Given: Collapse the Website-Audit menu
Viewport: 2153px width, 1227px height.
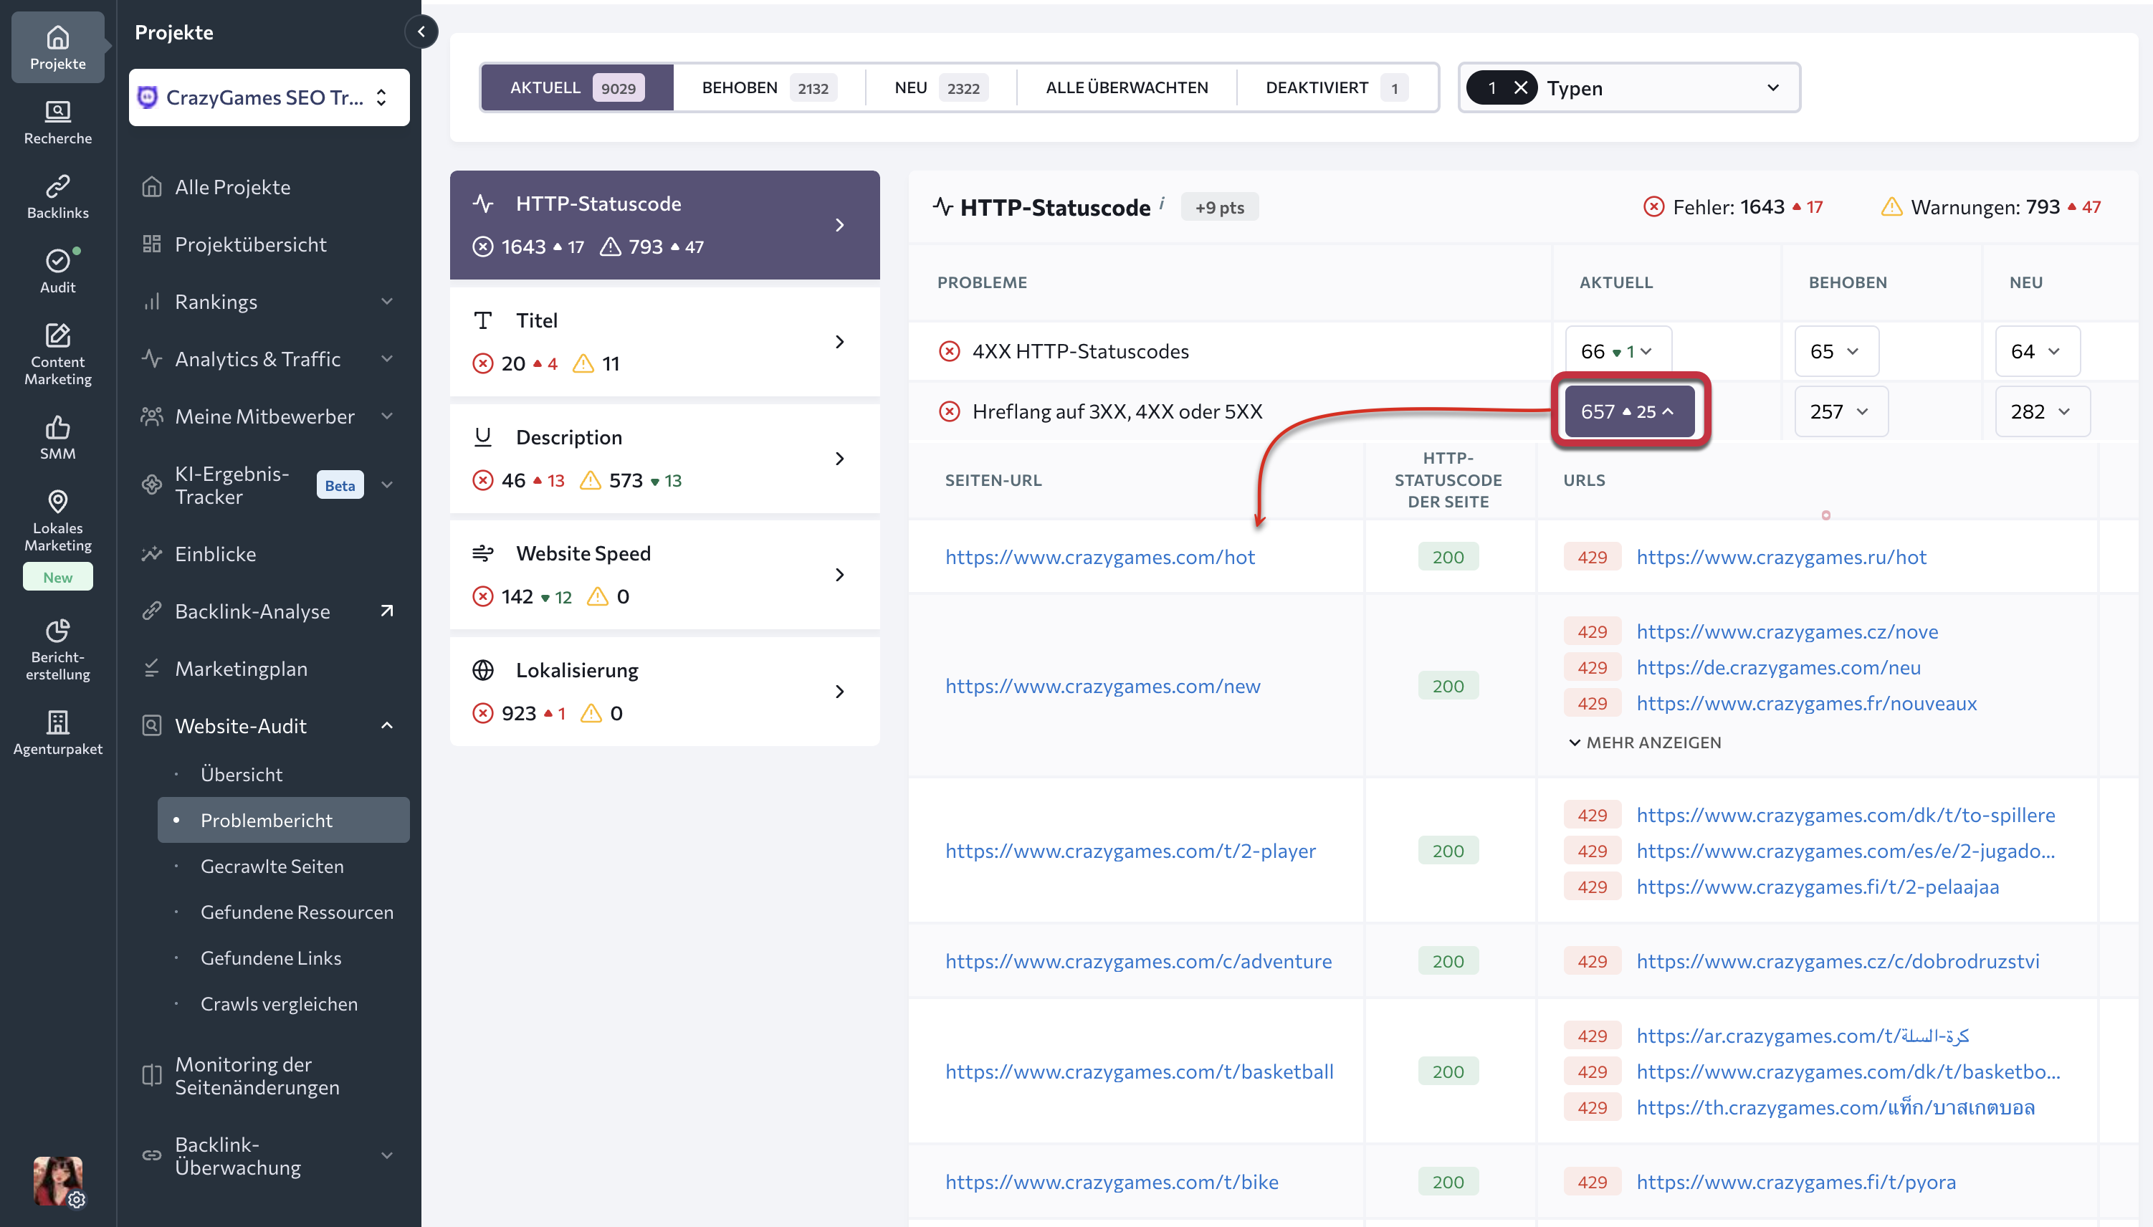Looking at the screenshot, I should [387, 725].
